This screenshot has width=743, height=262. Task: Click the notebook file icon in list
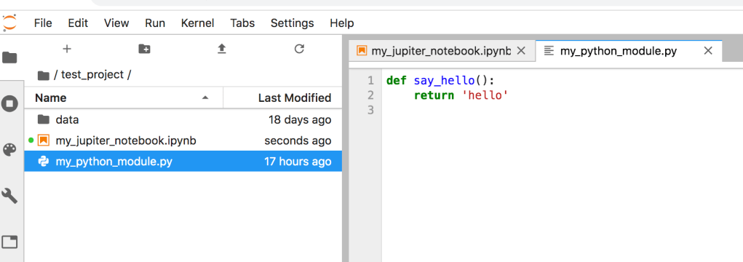click(43, 140)
